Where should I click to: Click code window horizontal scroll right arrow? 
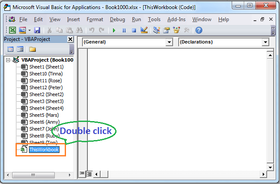[x=264, y=174]
